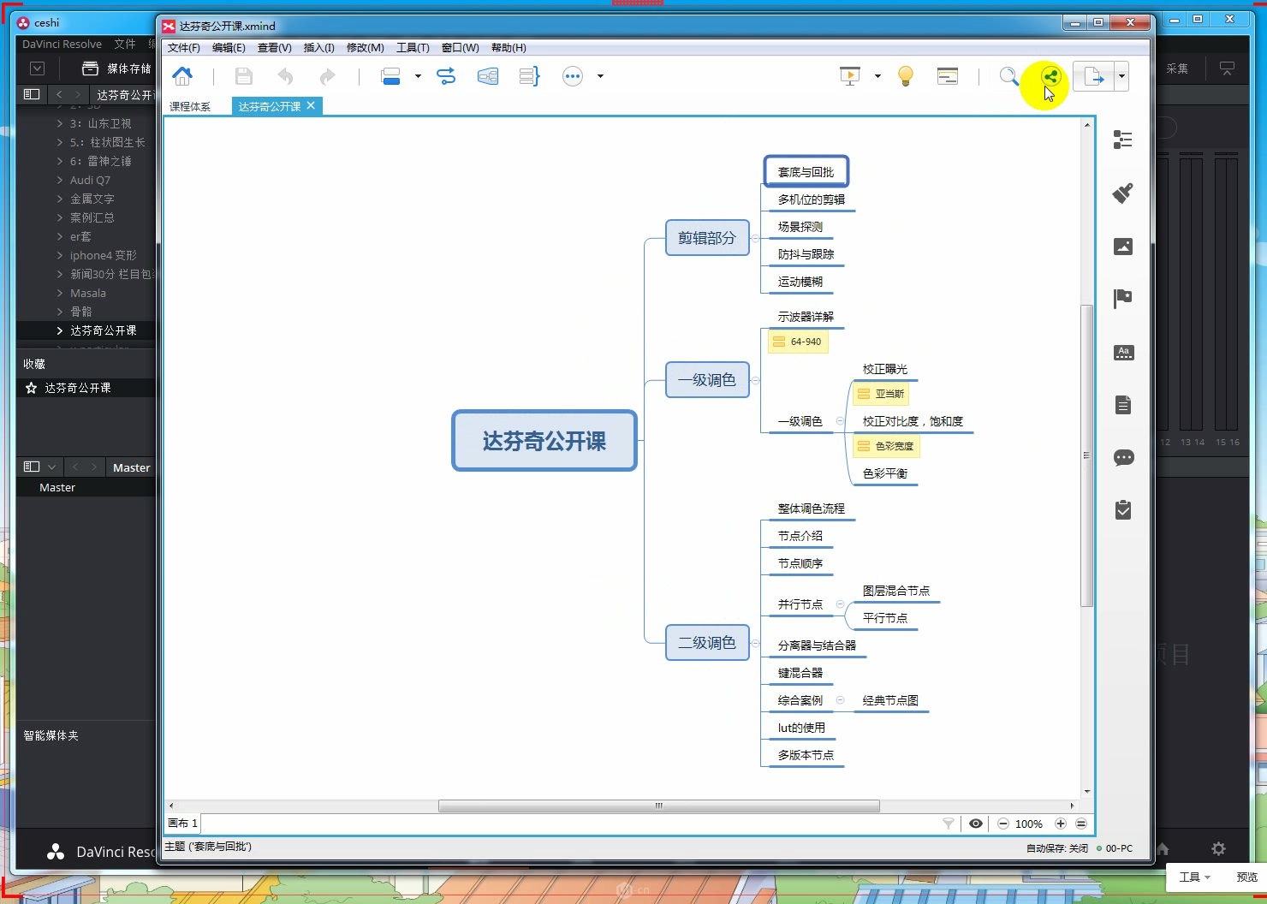1267x904 pixels.
Task: Open the Outline panel icon
Action: point(1123,139)
